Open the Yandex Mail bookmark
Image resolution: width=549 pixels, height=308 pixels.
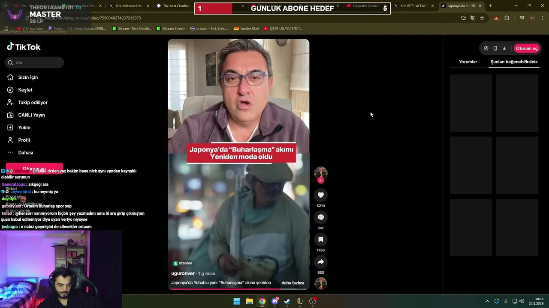point(246,29)
